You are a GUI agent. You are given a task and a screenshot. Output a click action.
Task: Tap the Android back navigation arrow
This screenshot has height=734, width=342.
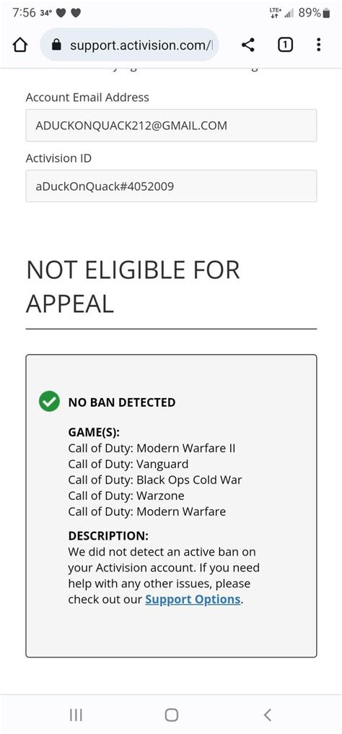point(267,714)
